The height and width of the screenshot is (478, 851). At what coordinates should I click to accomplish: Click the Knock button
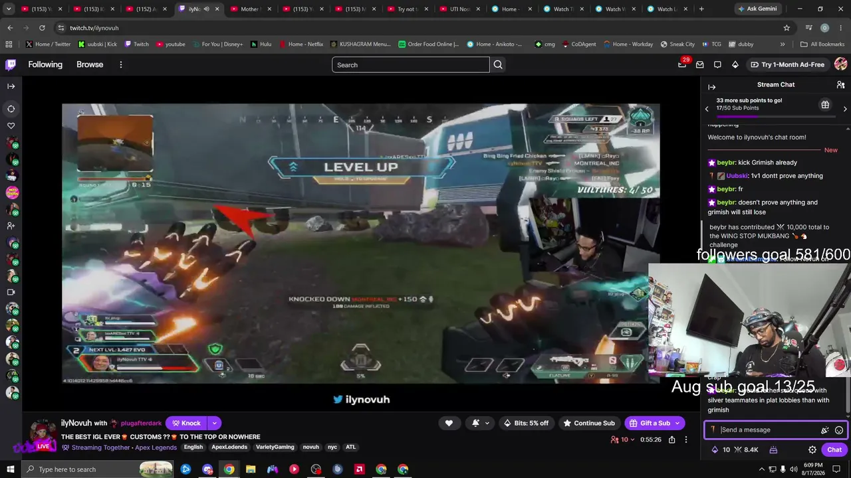tap(185, 423)
